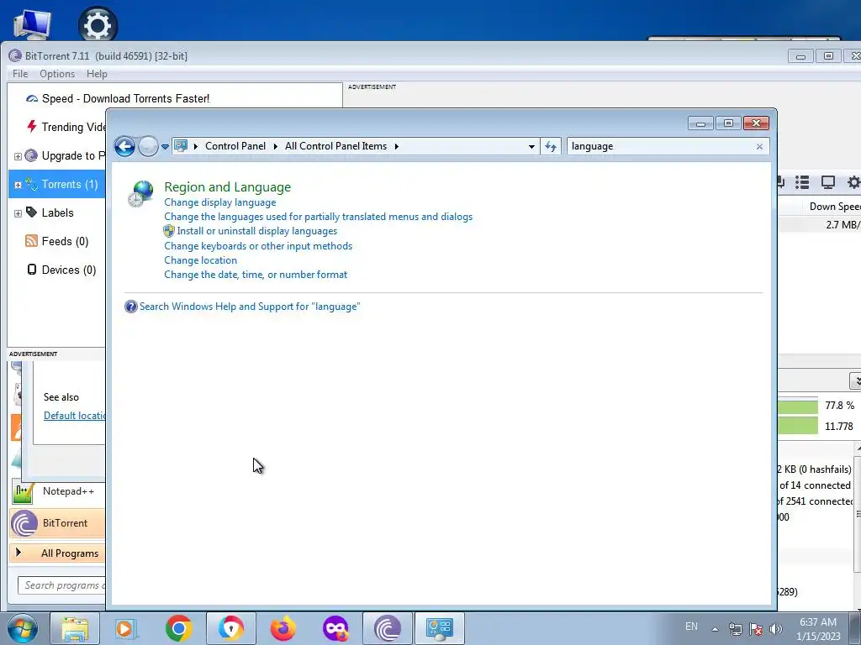861x645 pixels.
Task: Open Windows Media Player from the taskbar
Action: pos(126,628)
